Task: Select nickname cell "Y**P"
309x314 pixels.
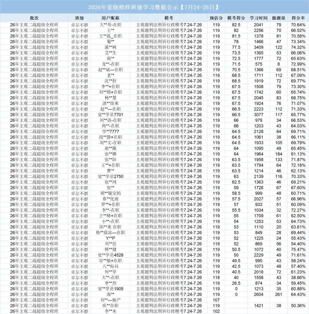Action: click(110, 238)
